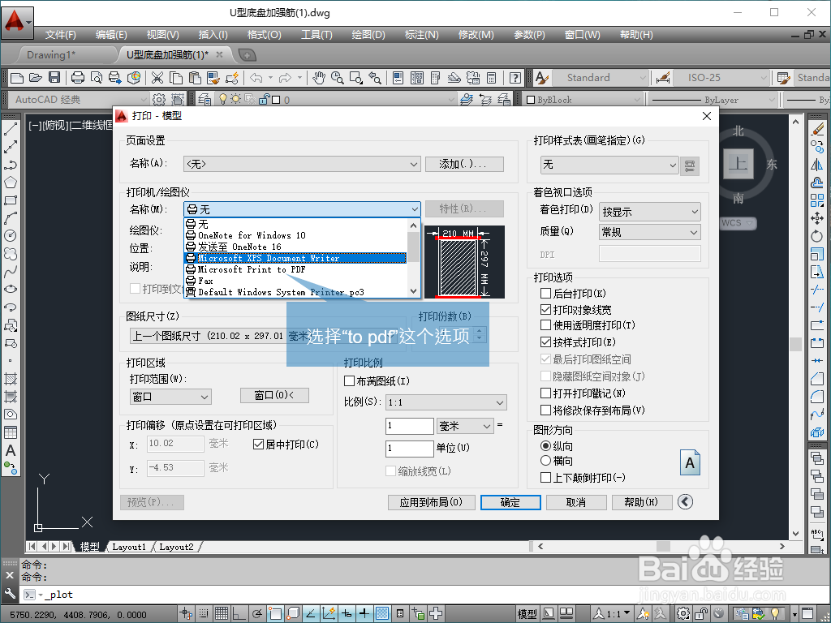Toggle Ortho mode in status bar
The width and height of the screenshot is (831, 623).
tap(239, 614)
